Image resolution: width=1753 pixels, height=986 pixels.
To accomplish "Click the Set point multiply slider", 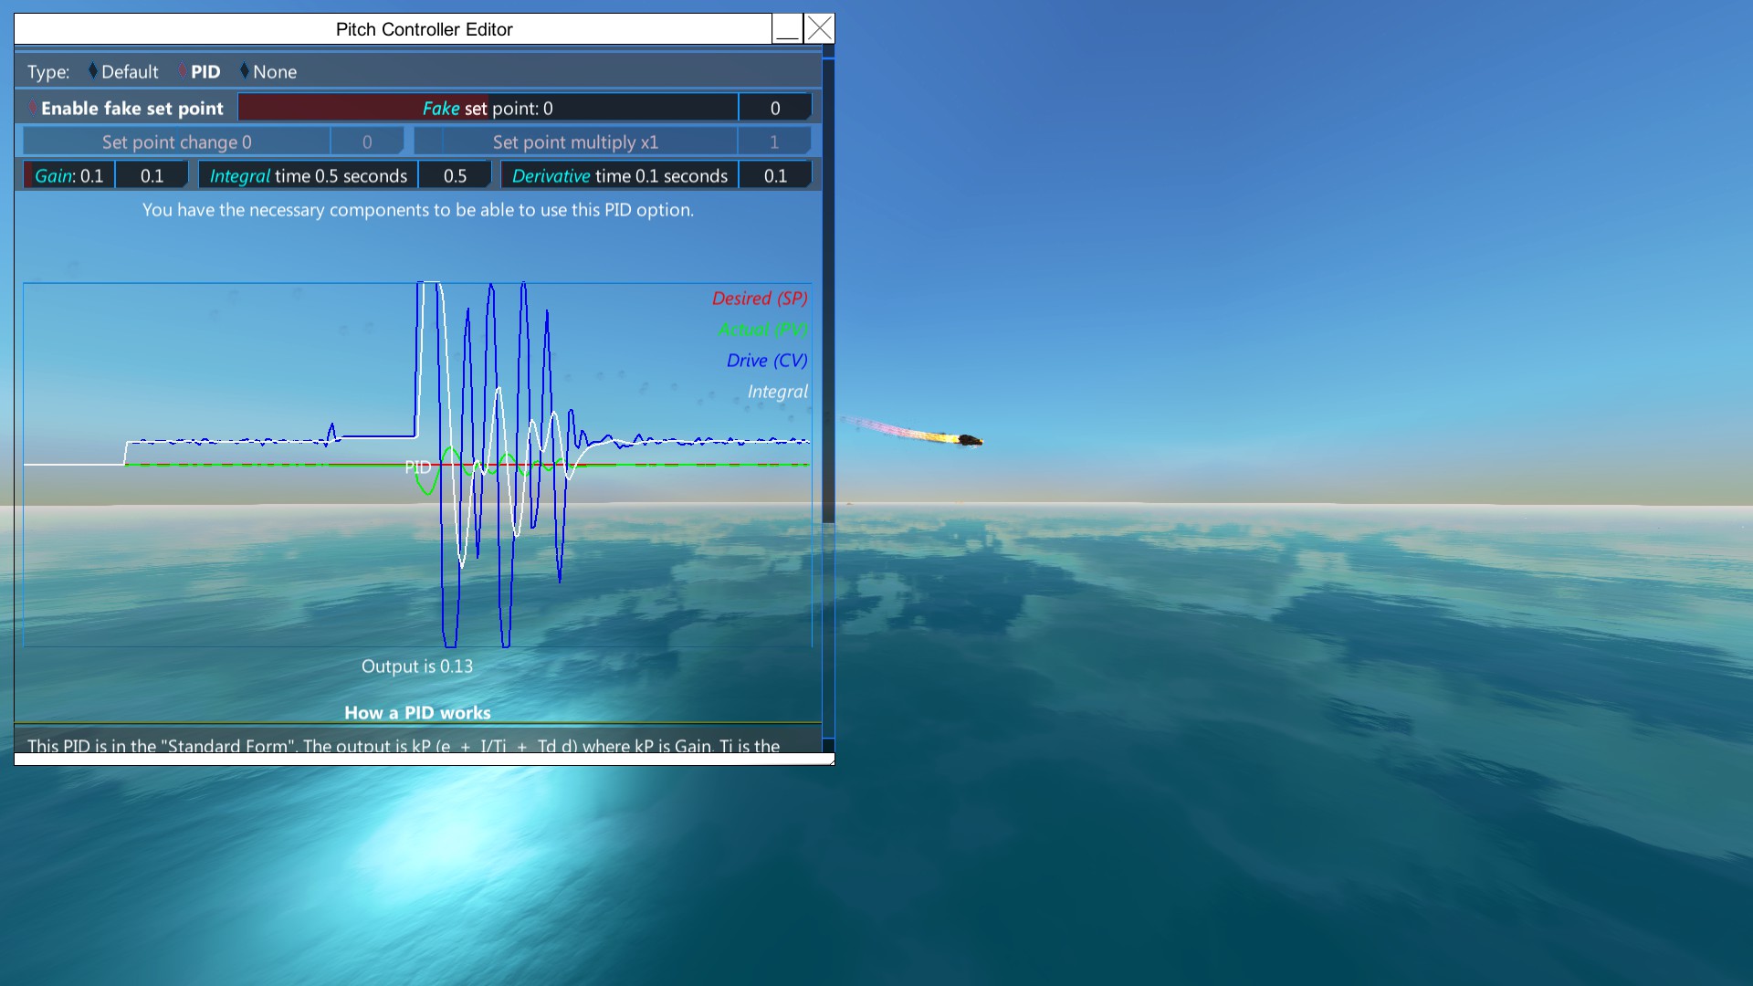I will click(x=575, y=142).
